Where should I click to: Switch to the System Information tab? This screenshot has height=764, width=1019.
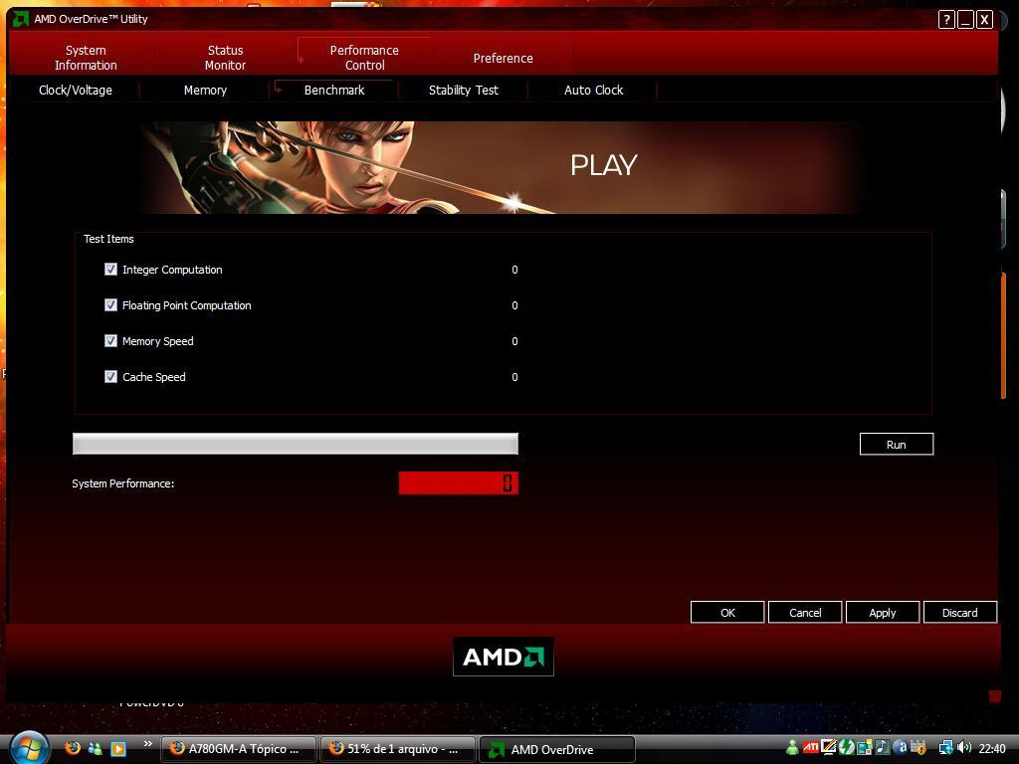pos(86,57)
